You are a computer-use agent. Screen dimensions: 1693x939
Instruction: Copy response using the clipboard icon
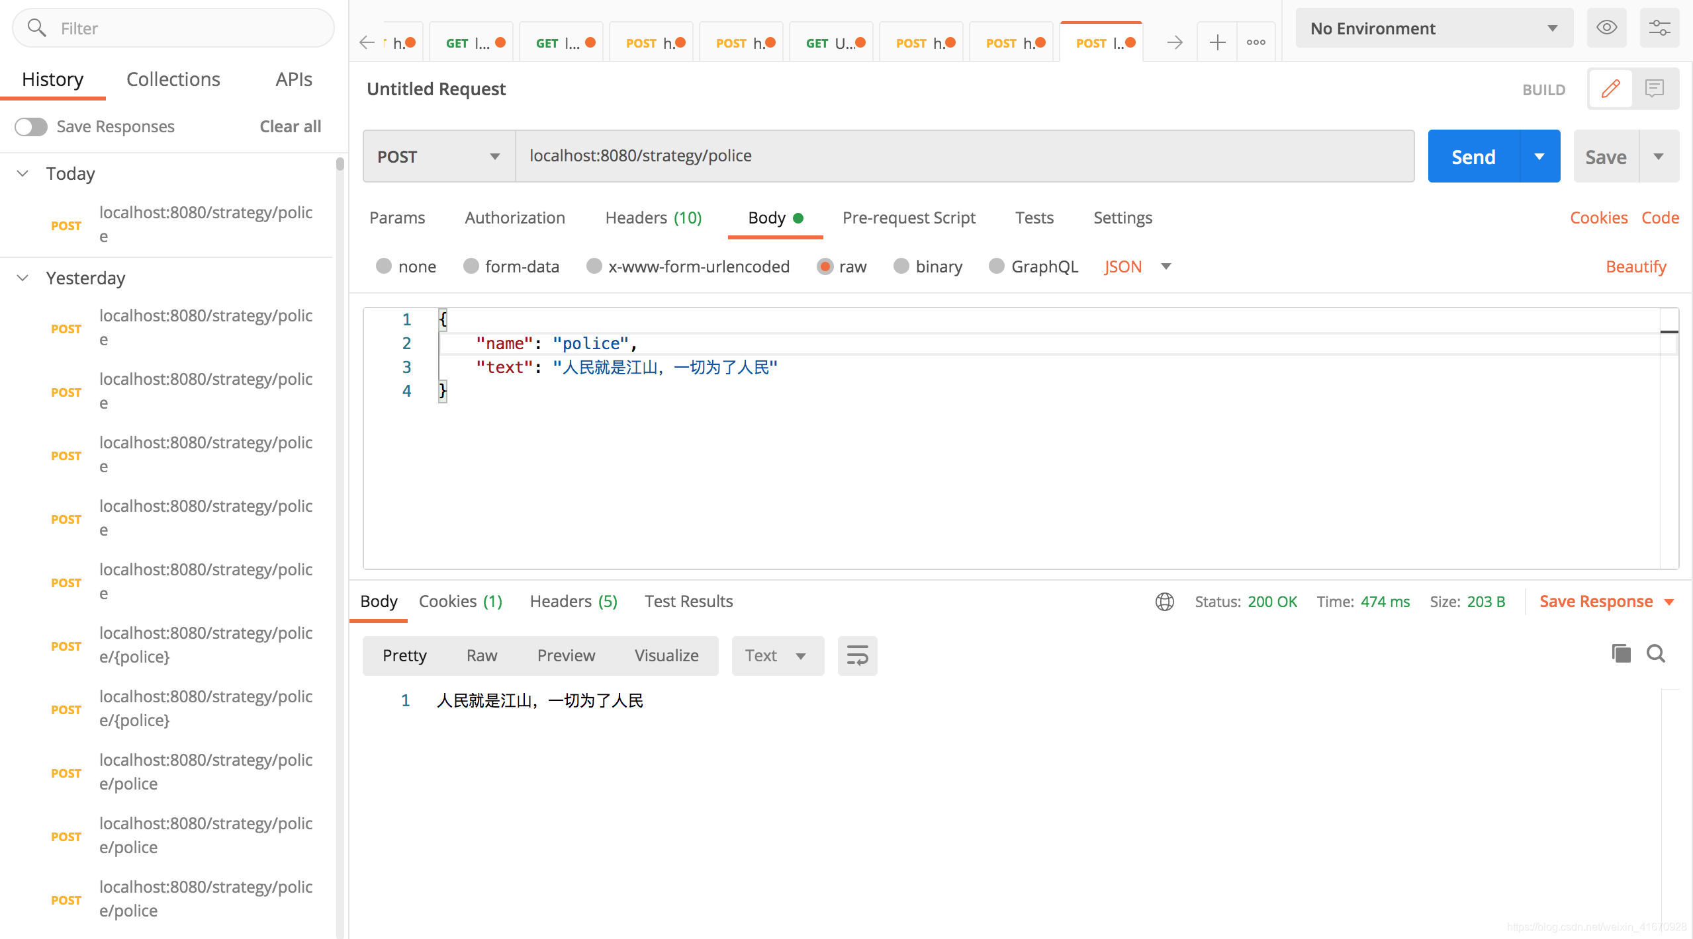[1621, 653]
